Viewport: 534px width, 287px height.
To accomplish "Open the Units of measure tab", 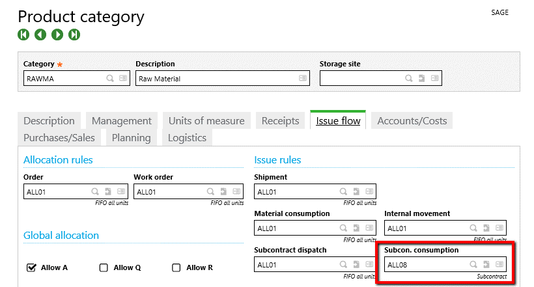I will pyautogui.click(x=206, y=120).
